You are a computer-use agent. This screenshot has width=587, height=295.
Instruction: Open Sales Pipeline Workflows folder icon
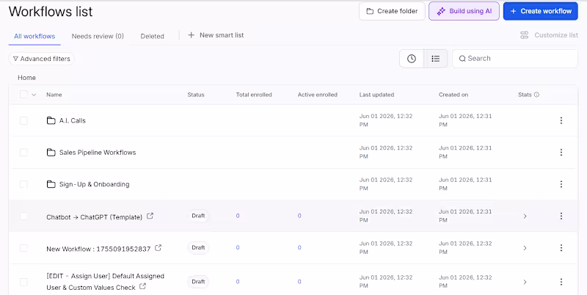tap(51, 153)
